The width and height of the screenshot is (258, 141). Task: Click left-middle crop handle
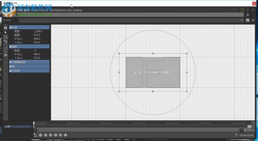119,72
